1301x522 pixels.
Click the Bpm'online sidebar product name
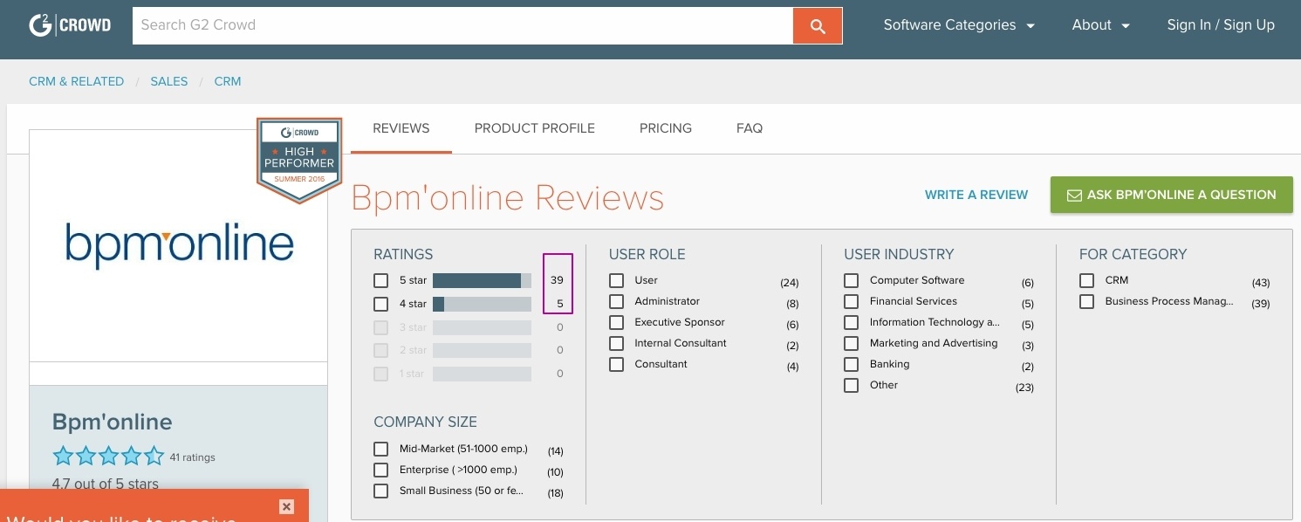[x=113, y=422]
